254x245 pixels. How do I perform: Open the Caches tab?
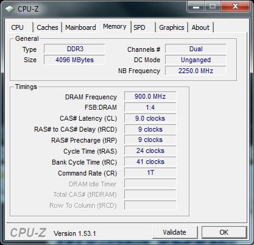coord(48,27)
